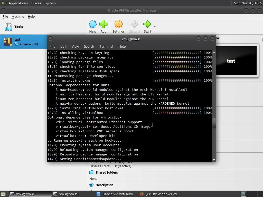Open Shared folders section header
Screen dimensions: 263x197
tap(107, 172)
